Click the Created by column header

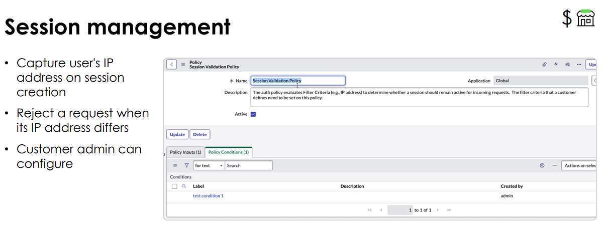click(x=512, y=186)
